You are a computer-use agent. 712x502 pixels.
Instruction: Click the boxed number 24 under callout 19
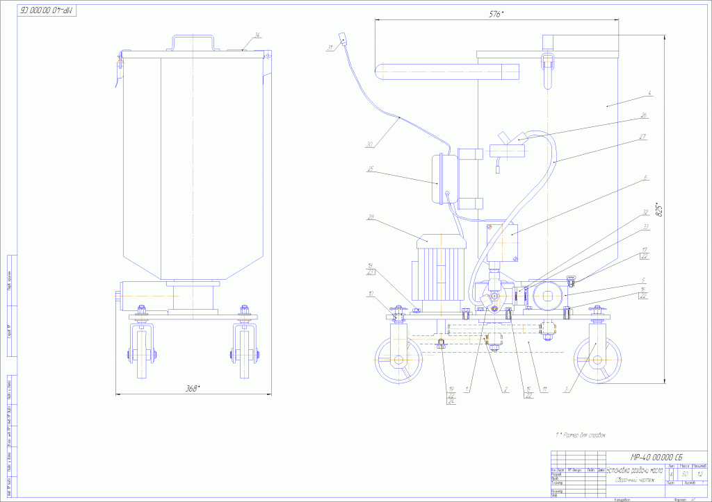tap(451, 401)
